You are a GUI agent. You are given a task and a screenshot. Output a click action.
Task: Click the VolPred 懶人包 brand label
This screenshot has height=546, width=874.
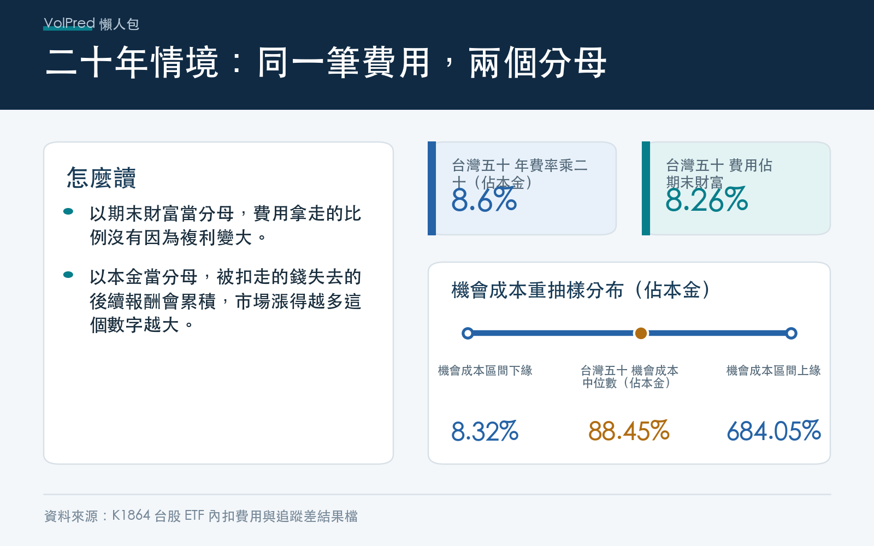tap(91, 23)
